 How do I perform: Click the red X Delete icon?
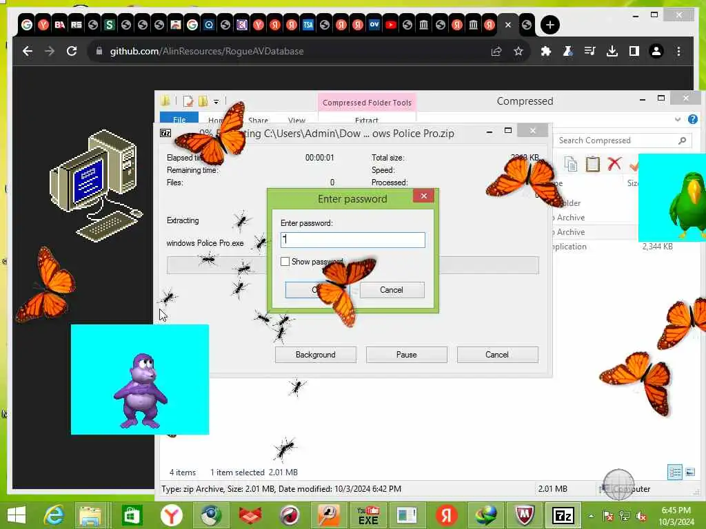click(x=614, y=164)
